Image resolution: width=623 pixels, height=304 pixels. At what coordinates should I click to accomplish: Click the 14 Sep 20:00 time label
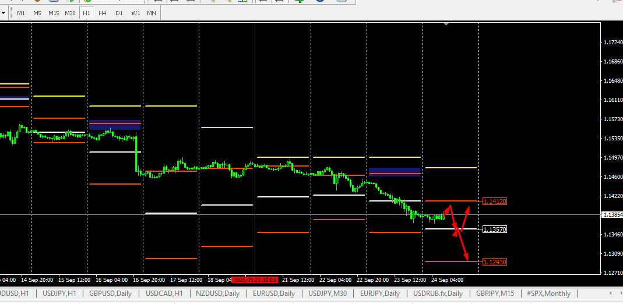tap(37, 280)
